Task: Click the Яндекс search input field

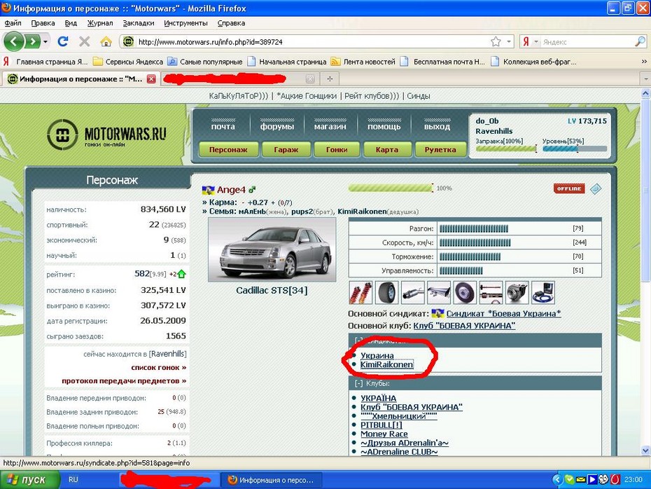Action: [587, 42]
